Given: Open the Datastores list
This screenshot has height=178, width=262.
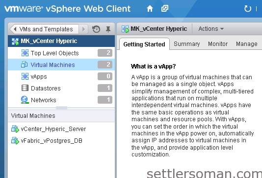Looking at the screenshot, I should [x=61, y=88].
